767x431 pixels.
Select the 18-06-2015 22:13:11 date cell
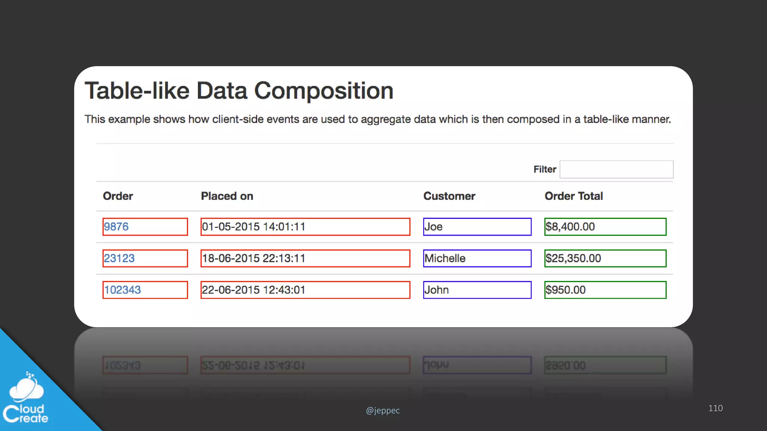coord(254,259)
